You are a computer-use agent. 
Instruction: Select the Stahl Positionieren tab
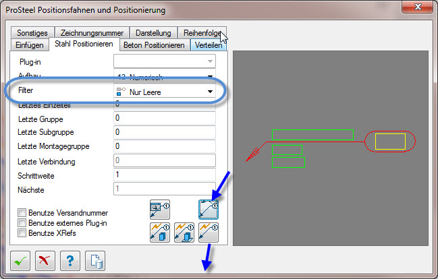pyautogui.click(x=84, y=44)
